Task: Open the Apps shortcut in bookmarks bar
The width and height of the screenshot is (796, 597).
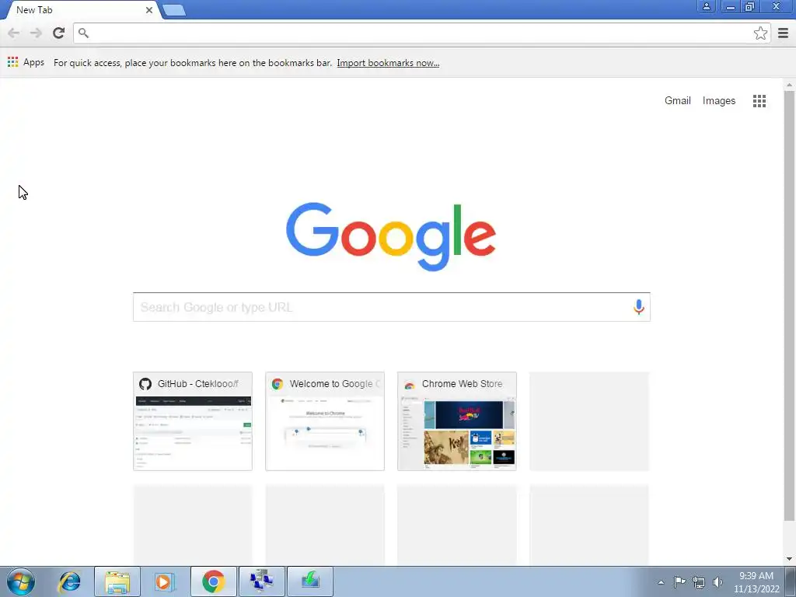Action: (26, 62)
